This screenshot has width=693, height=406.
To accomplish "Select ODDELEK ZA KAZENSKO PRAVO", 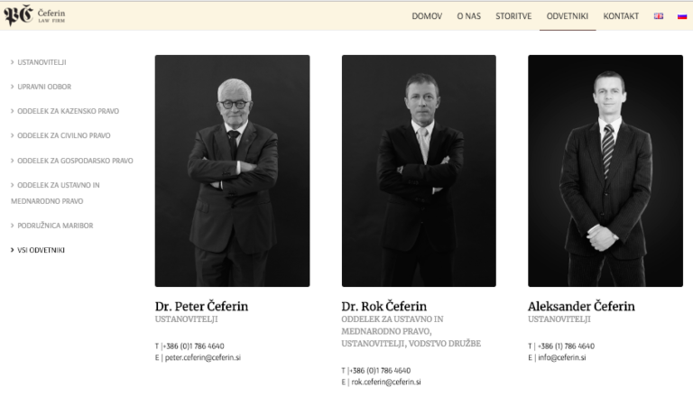I will (x=68, y=111).
